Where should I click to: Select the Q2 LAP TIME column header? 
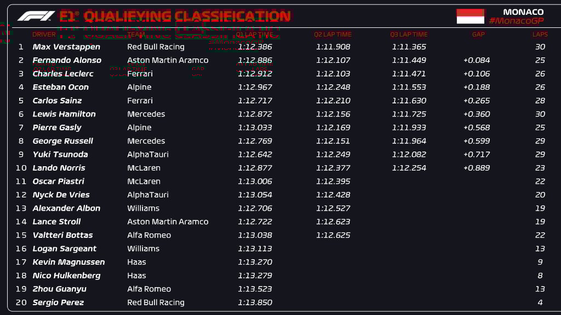333,34
